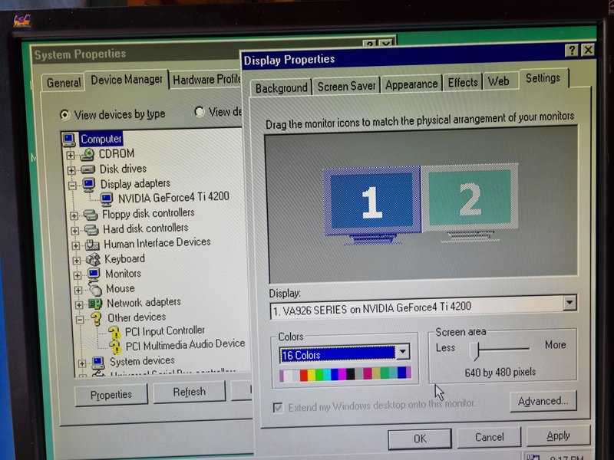Viewport: 614px width, 460px height.
Task: Click the PCI Multimedia Audio Device warning icon
Action: point(115,347)
